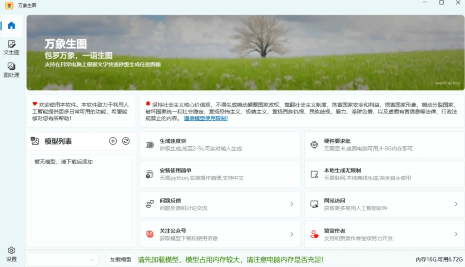
Task: Click the 问题反馈 feedback icon
Action: pos(150,204)
